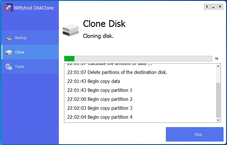Select the Clone menu item

[x=30, y=52]
